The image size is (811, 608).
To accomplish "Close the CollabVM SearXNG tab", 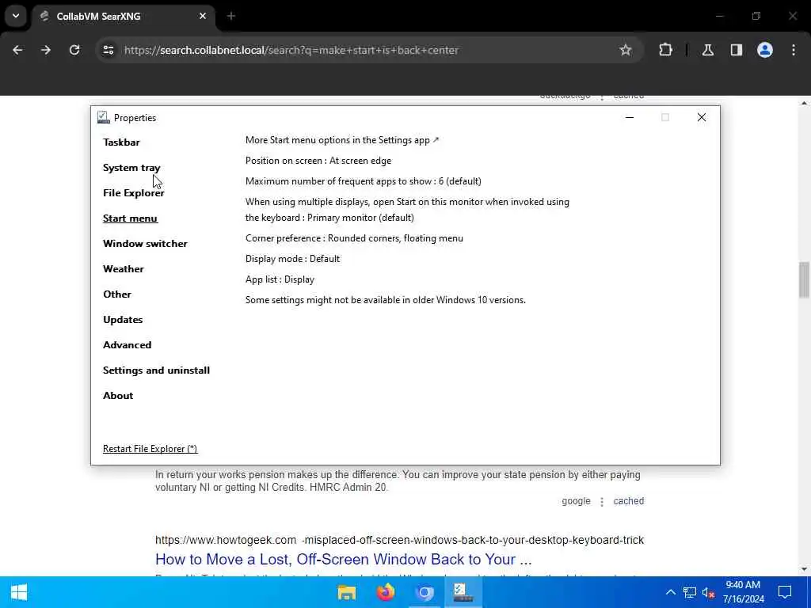I will click(x=203, y=16).
